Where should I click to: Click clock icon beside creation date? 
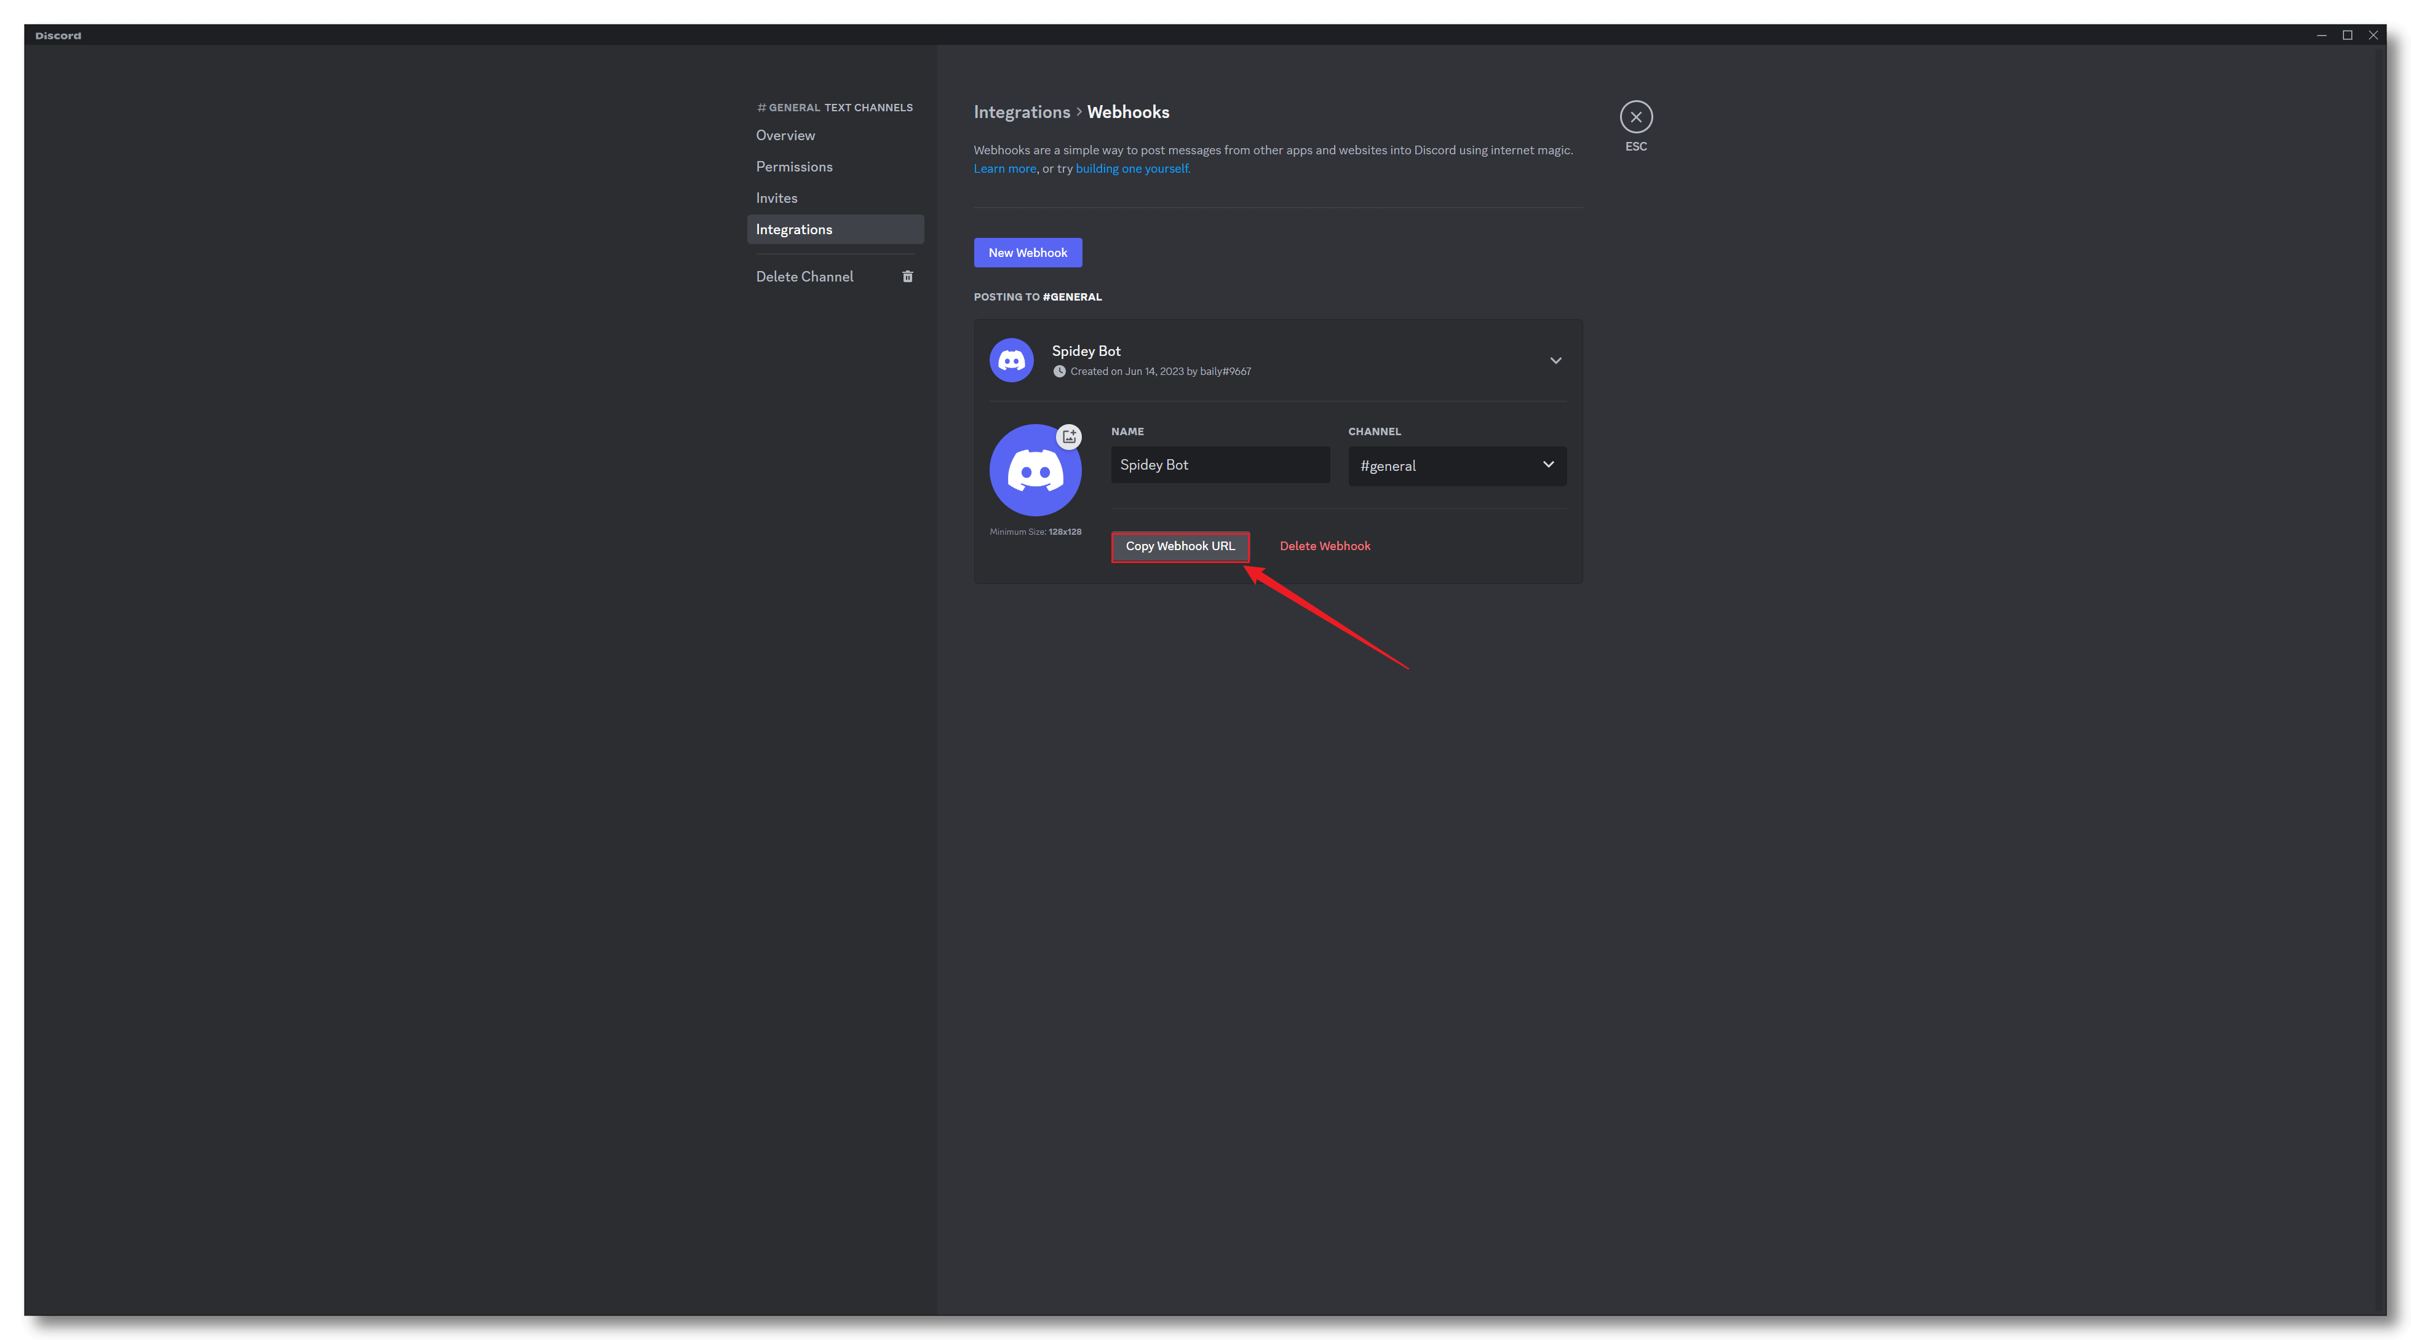[x=1059, y=371]
